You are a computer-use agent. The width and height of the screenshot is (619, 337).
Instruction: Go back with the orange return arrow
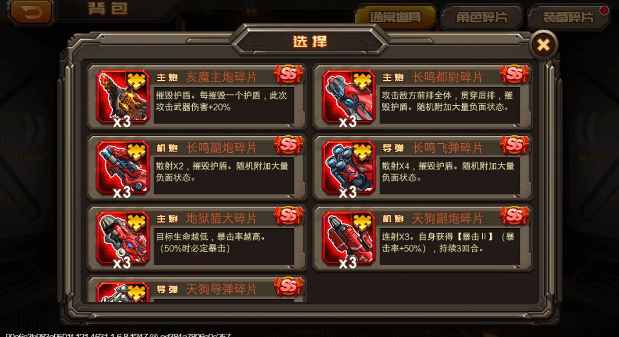[31, 12]
